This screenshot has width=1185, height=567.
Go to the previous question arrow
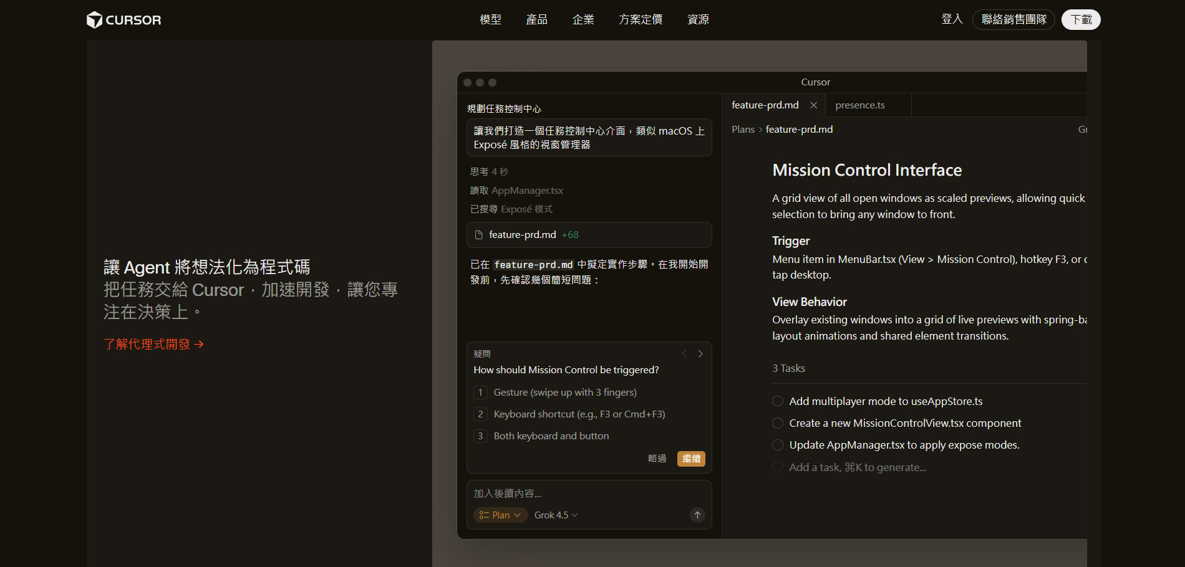[x=684, y=354]
